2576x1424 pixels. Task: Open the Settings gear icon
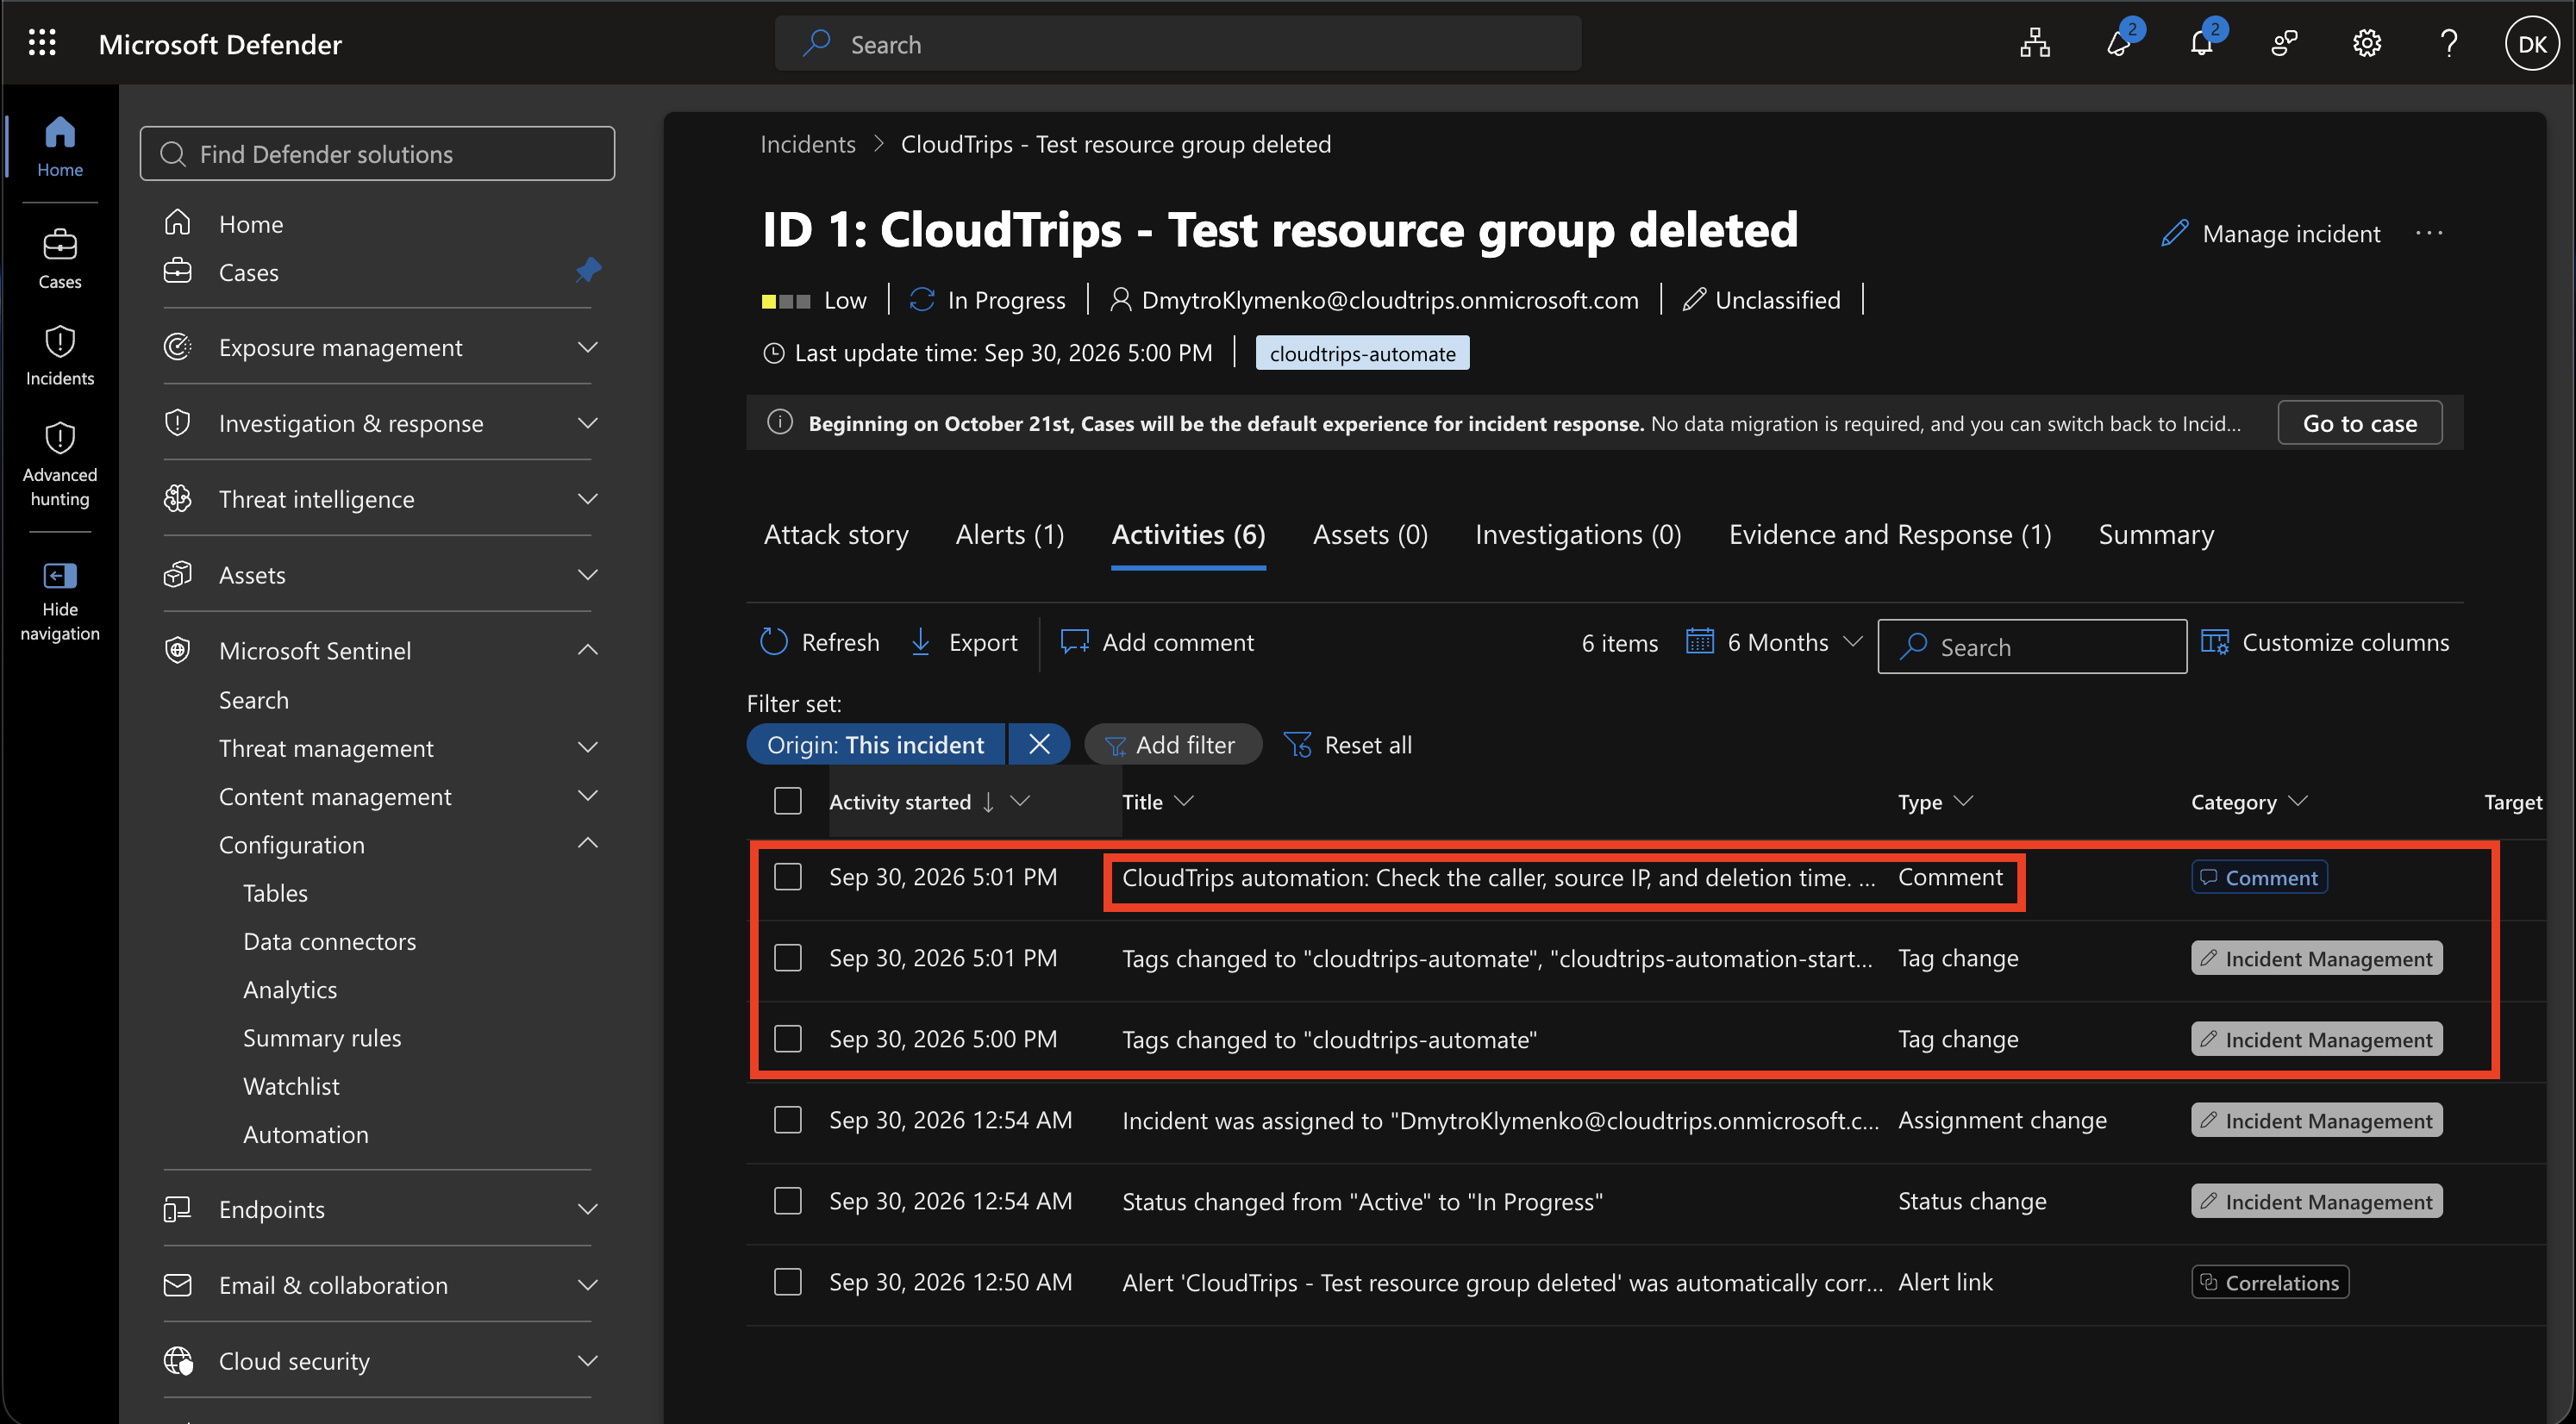[2367, 43]
